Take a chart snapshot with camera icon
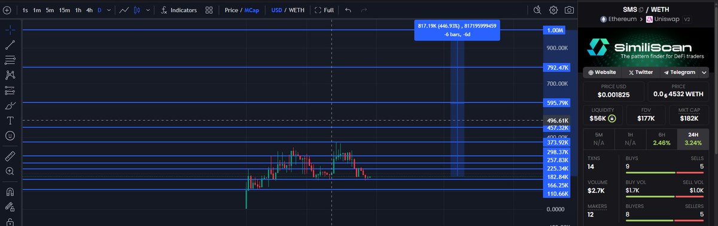 point(570,10)
